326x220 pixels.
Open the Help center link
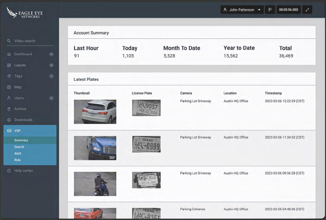tap(24, 171)
